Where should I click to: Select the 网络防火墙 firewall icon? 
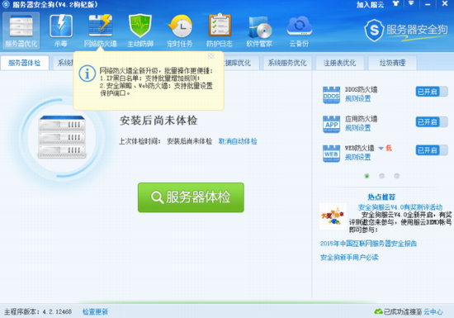tap(101, 31)
